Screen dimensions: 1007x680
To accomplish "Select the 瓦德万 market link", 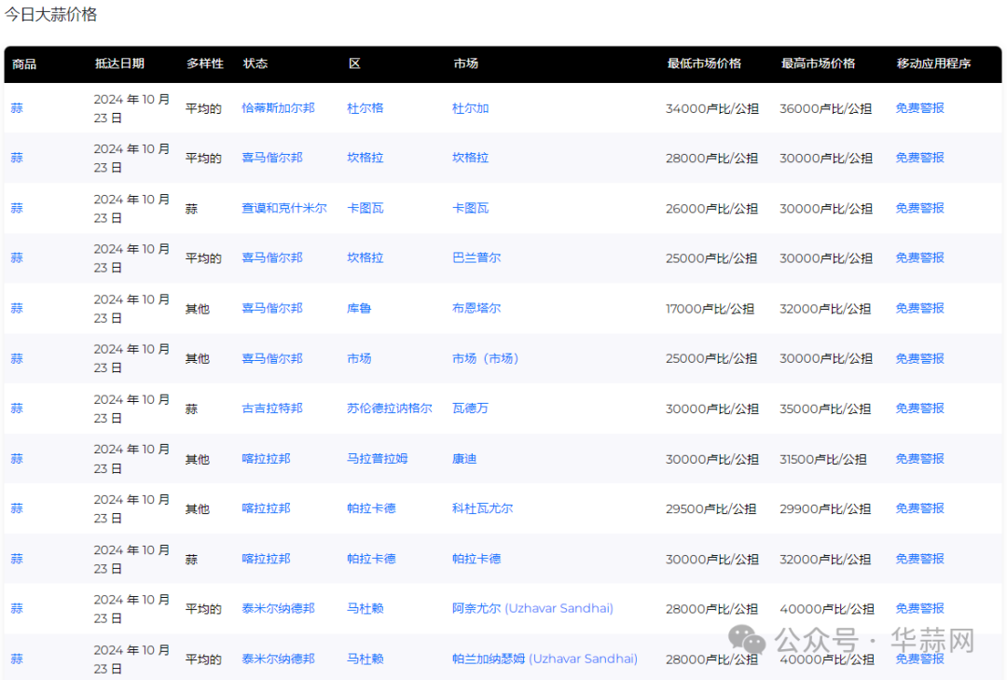I will (470, 409).
